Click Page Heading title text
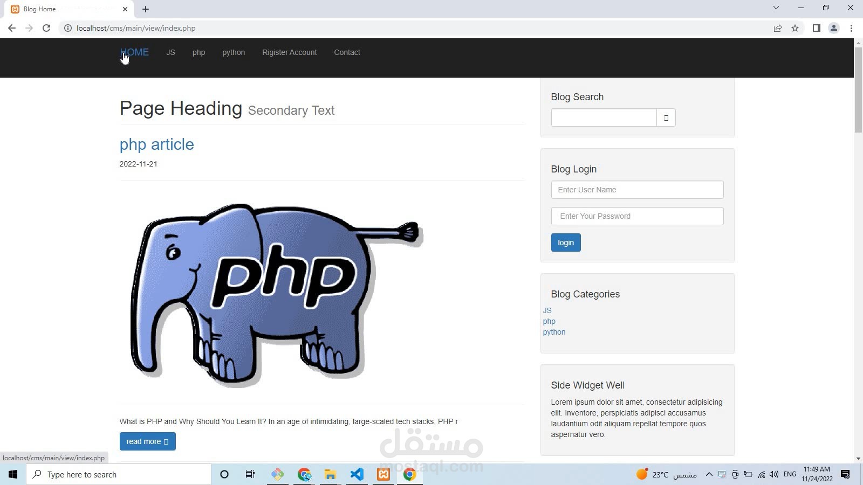The height and width of the screenshot is (485, 863). pos(181,108)
